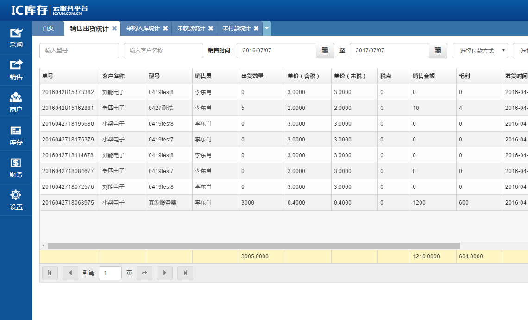Open the 库存 inventory sidebar icon
This screenshot has height=320, width=528.
coord(16,130)
